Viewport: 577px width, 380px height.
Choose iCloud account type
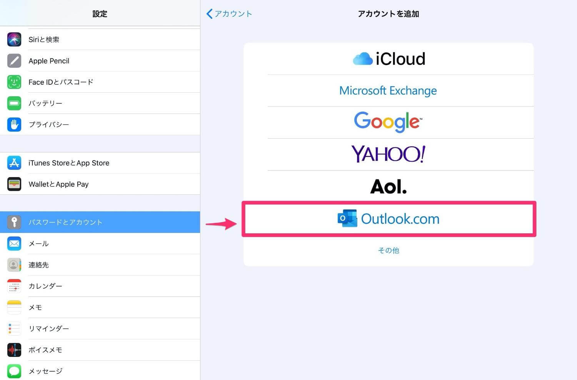(389, 59)
